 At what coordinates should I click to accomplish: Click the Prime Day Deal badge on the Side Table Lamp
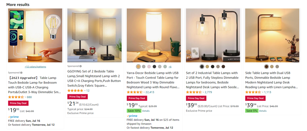pos(255,98)
